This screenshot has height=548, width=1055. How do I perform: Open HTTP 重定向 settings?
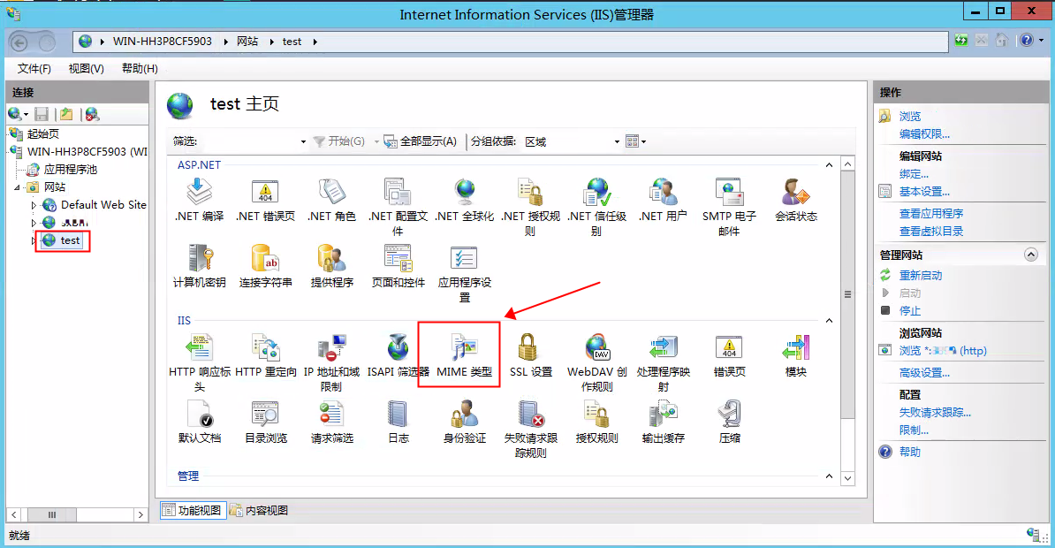[267, 354]
